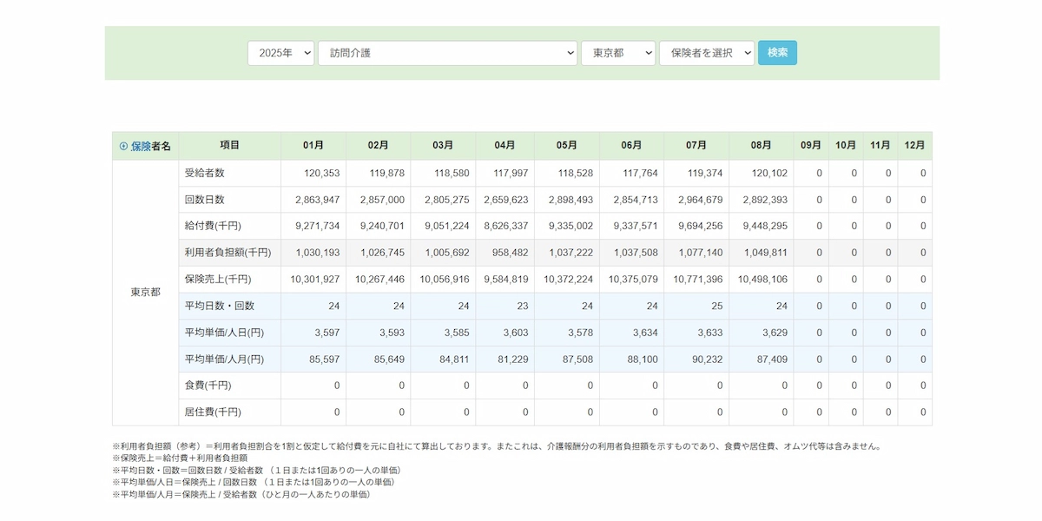Click the 給付費(千円) row label
1042x521 pixels.
pyautogui.click(x=214, y=226)
